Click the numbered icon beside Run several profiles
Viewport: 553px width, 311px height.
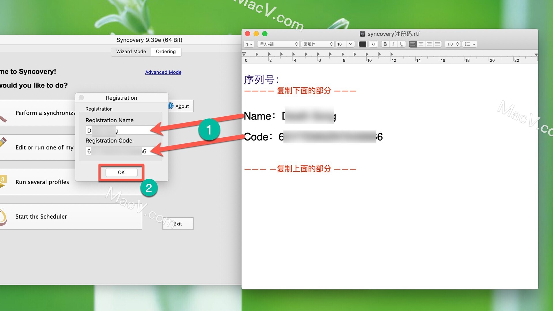(3, 181)
